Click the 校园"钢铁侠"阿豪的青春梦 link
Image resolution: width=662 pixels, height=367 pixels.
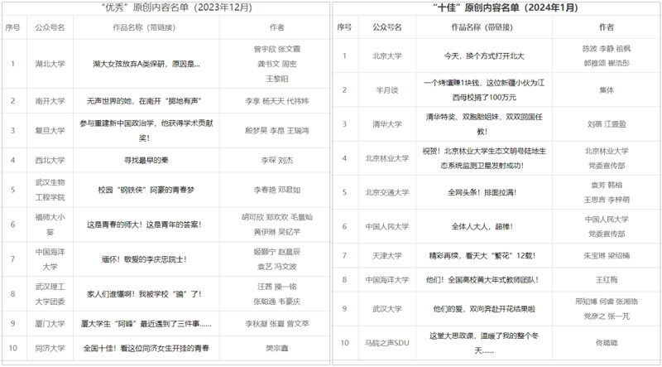pos(145,189)
